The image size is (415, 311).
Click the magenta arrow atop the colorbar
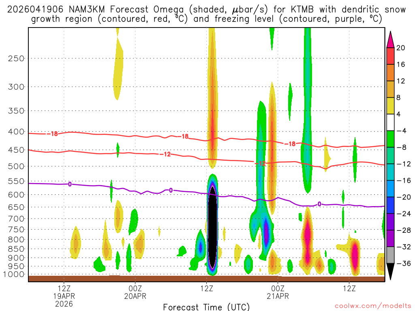[390, 38]
